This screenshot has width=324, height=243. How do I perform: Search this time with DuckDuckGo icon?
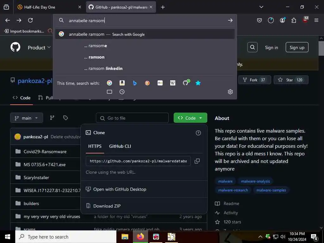[x=147, y=83]
